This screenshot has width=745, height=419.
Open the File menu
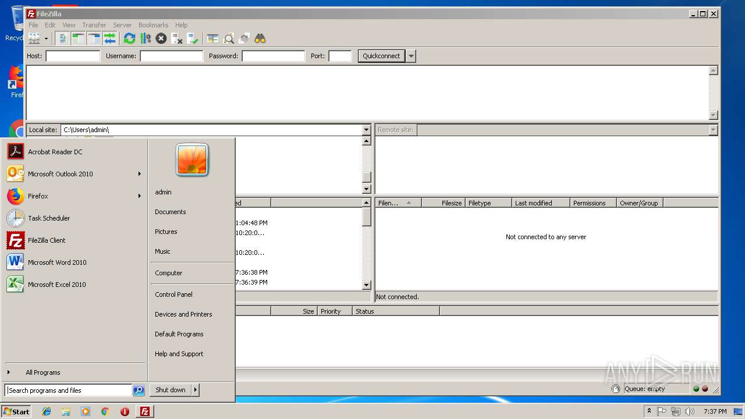pos(33,25)
